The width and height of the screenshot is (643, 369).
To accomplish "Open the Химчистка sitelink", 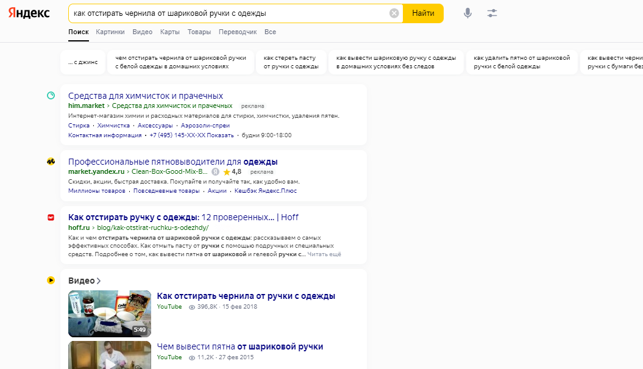I will (113, 126).
